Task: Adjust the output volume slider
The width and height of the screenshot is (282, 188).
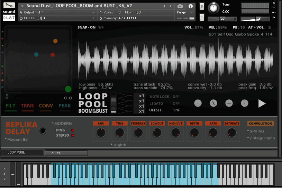Action: click(255, 19)
